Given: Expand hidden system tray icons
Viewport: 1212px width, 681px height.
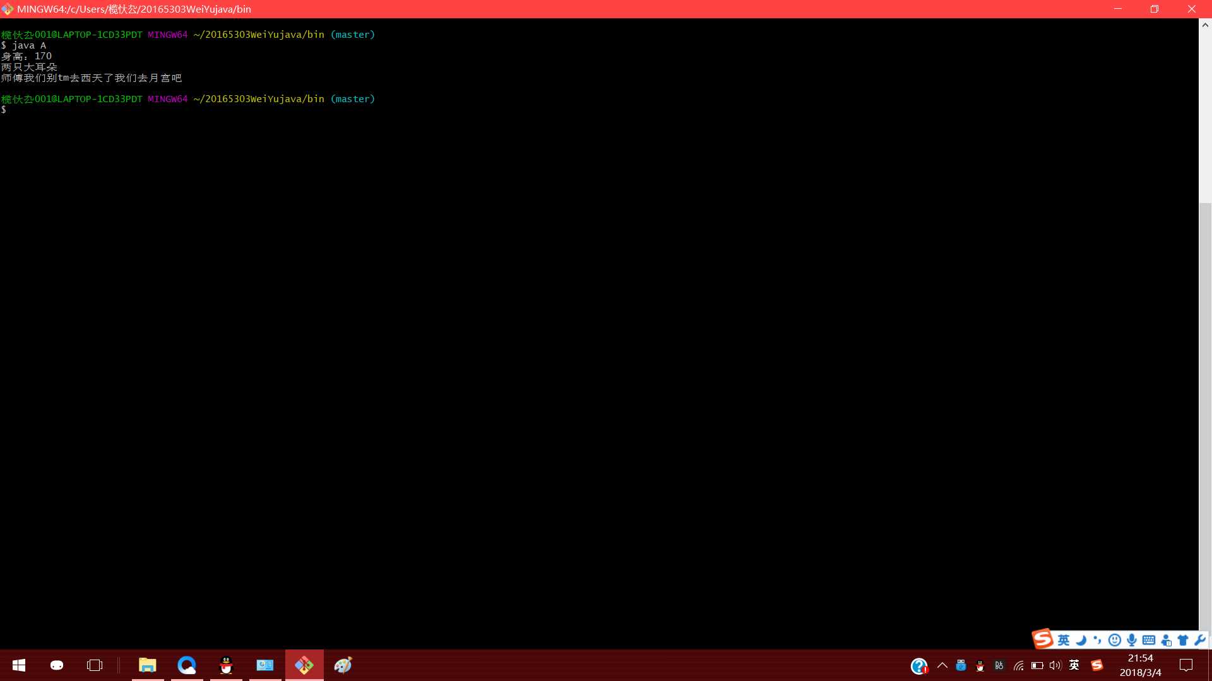Looking at the screenshot, I should click(x=942, y=665).
